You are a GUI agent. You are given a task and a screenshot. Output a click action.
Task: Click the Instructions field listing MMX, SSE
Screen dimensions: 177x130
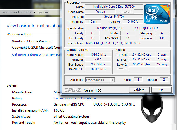[x=127, y=43]
